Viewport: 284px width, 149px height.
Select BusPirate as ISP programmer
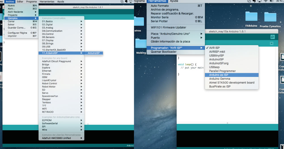232,87
